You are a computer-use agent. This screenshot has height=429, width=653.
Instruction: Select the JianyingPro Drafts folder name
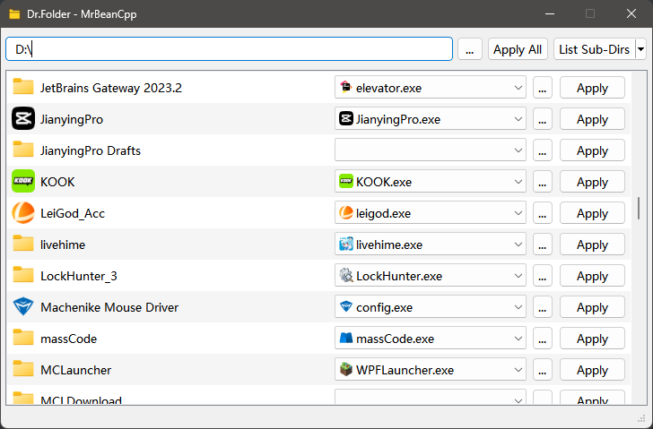pyautogui.click(x=91, y=150)
